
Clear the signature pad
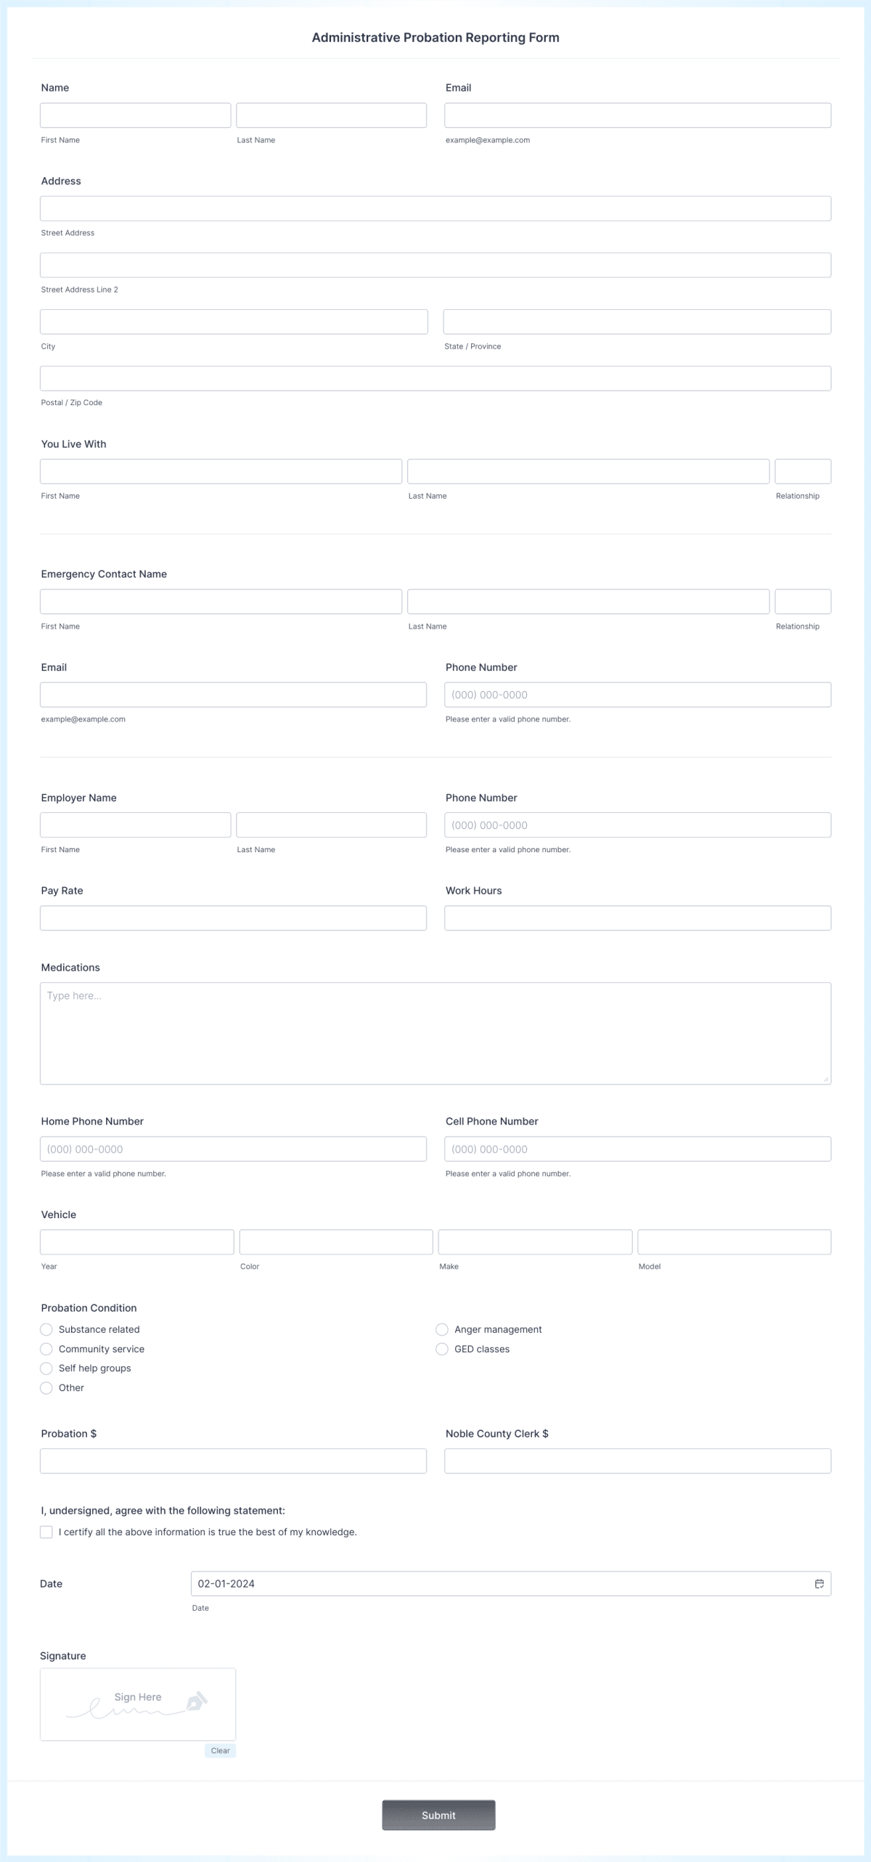pos(220,1750)
